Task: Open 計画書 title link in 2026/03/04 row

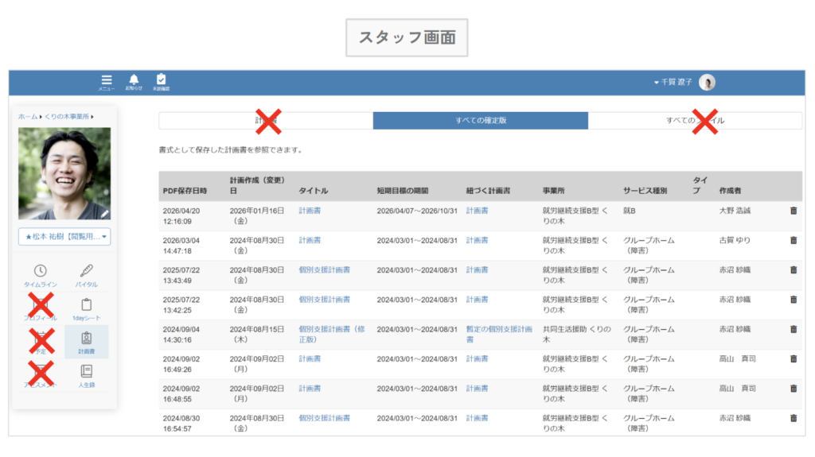Action: point(310,241)
